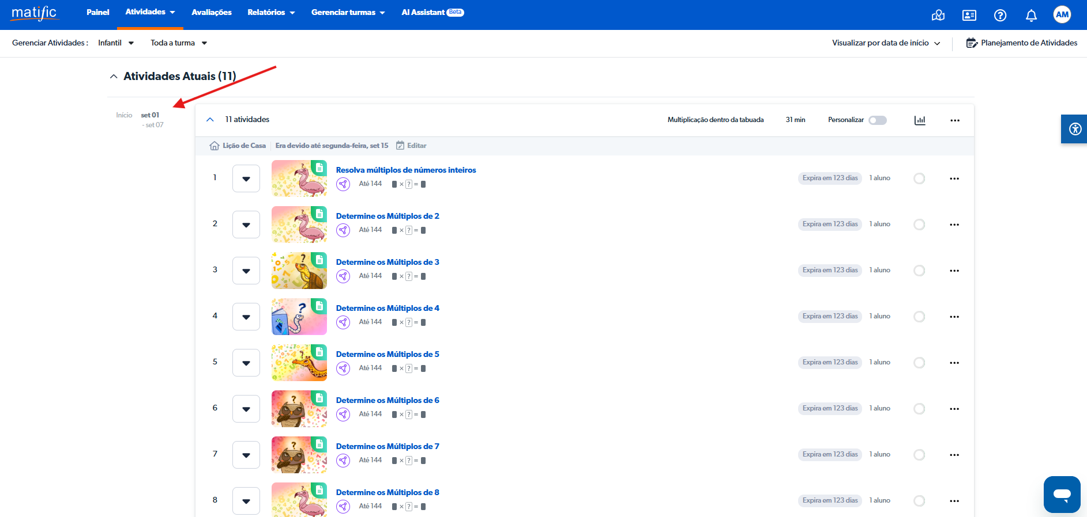Open three-dot menu for Determine os Múltiplos de 5
1087x517 pixels.
point(954,363)
